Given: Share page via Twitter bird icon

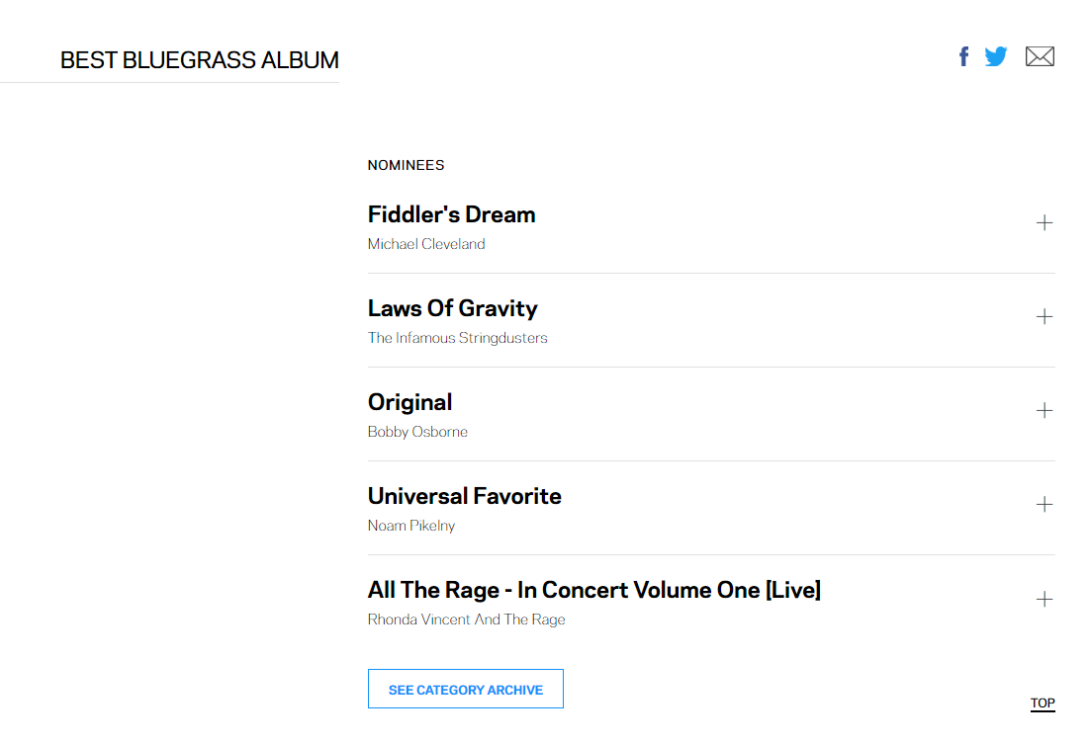Looking at the screenshot, I should [996, 56].
